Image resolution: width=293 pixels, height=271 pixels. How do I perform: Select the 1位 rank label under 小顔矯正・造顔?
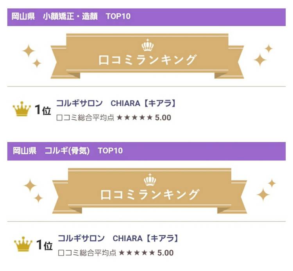(x=43, y=110)
